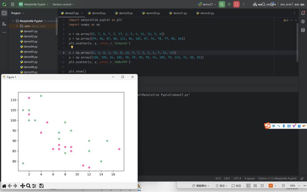Close the demo27.py tab

[x=82, y=13]
